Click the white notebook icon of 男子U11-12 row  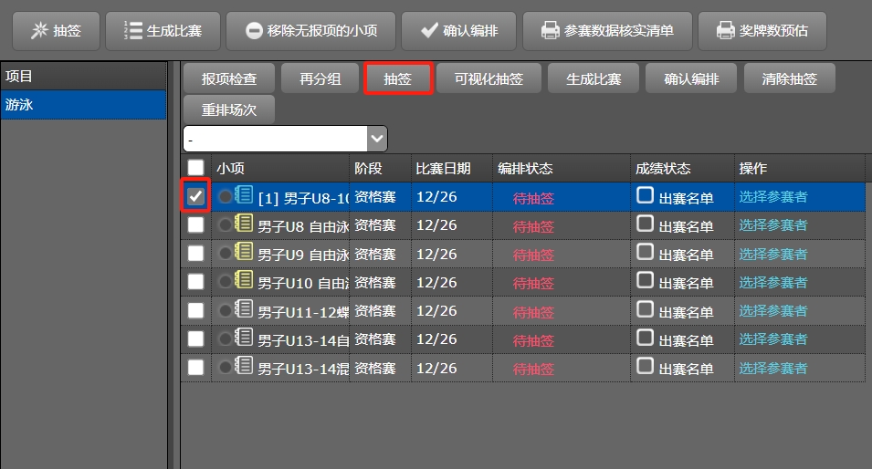244,309
